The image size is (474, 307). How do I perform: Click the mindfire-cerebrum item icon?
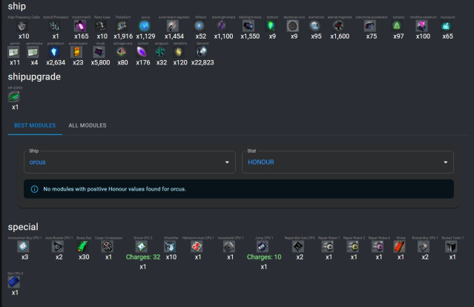click(421, 25)
